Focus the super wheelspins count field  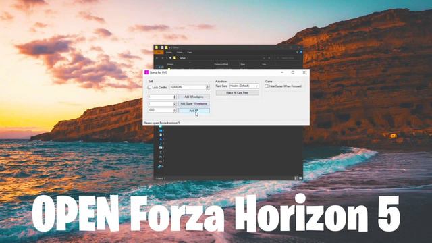coord(161,103)
